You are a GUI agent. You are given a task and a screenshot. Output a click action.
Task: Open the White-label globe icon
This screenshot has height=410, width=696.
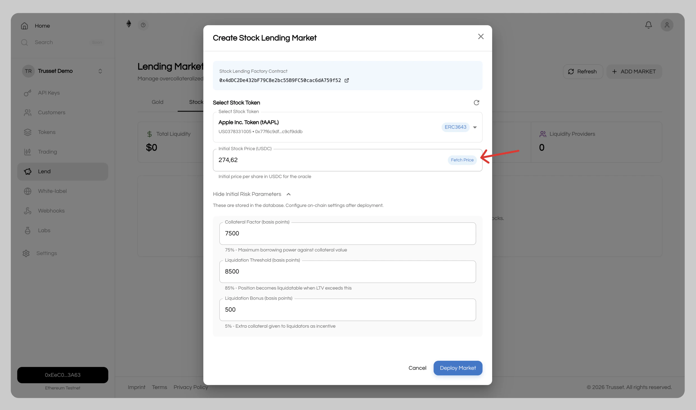pos(27,191)
